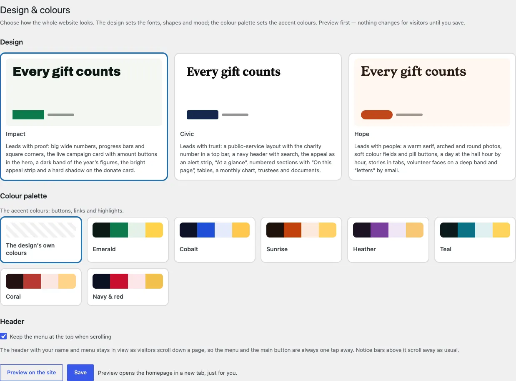Select the Navy & red palette
The height and width of the screenshot is (381, 516).
pos(128,287)
